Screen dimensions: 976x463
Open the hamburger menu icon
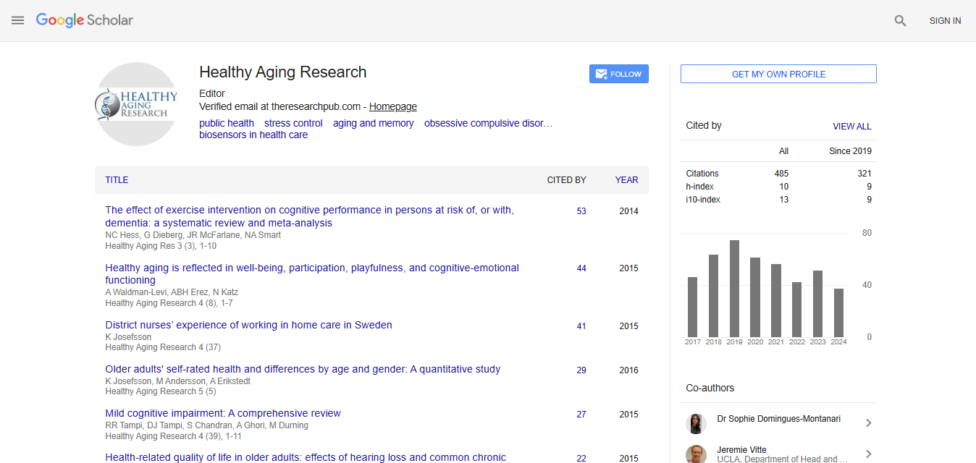[x=18, y=20]
